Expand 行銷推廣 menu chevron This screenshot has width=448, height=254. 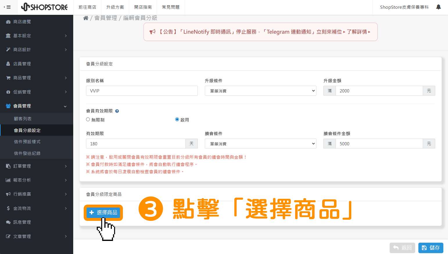(x=66, y=194)
